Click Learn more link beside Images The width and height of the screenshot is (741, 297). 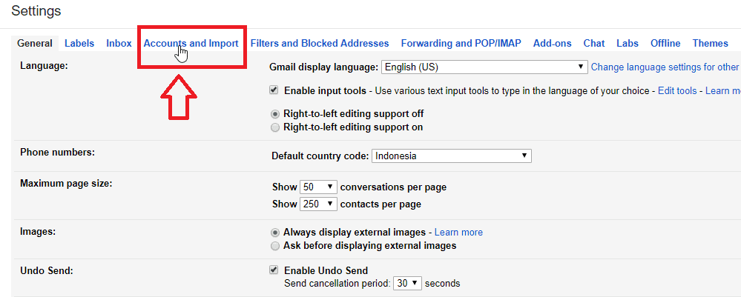point(458,233)
